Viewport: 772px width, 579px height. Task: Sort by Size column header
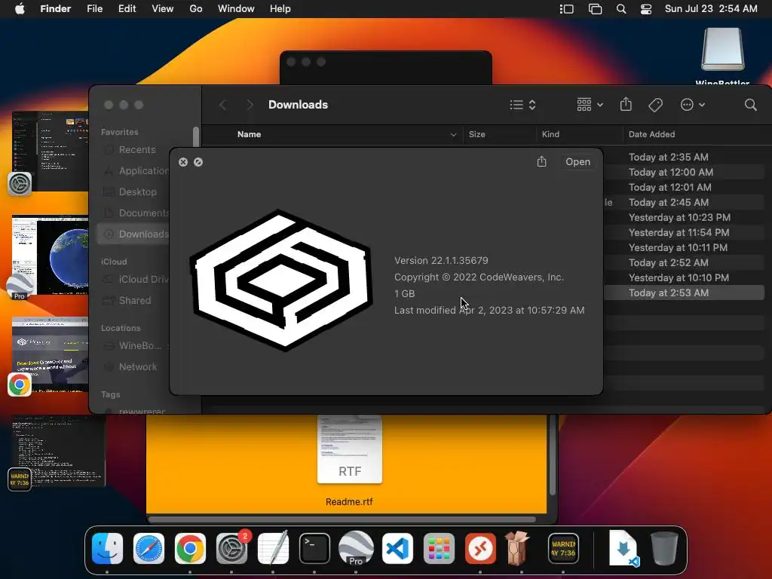[x=499, y=134]
